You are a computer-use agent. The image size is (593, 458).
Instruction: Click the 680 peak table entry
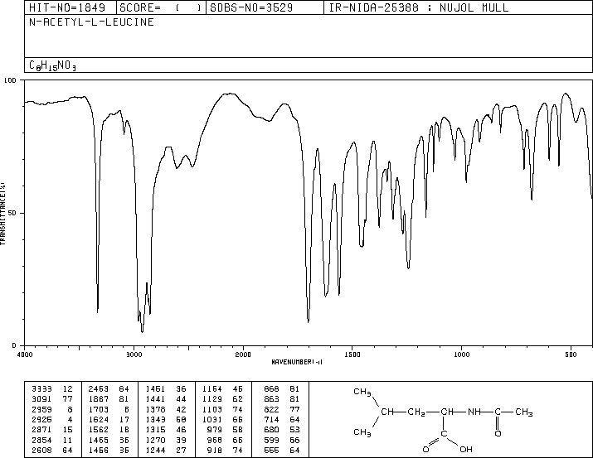(271, 430)
